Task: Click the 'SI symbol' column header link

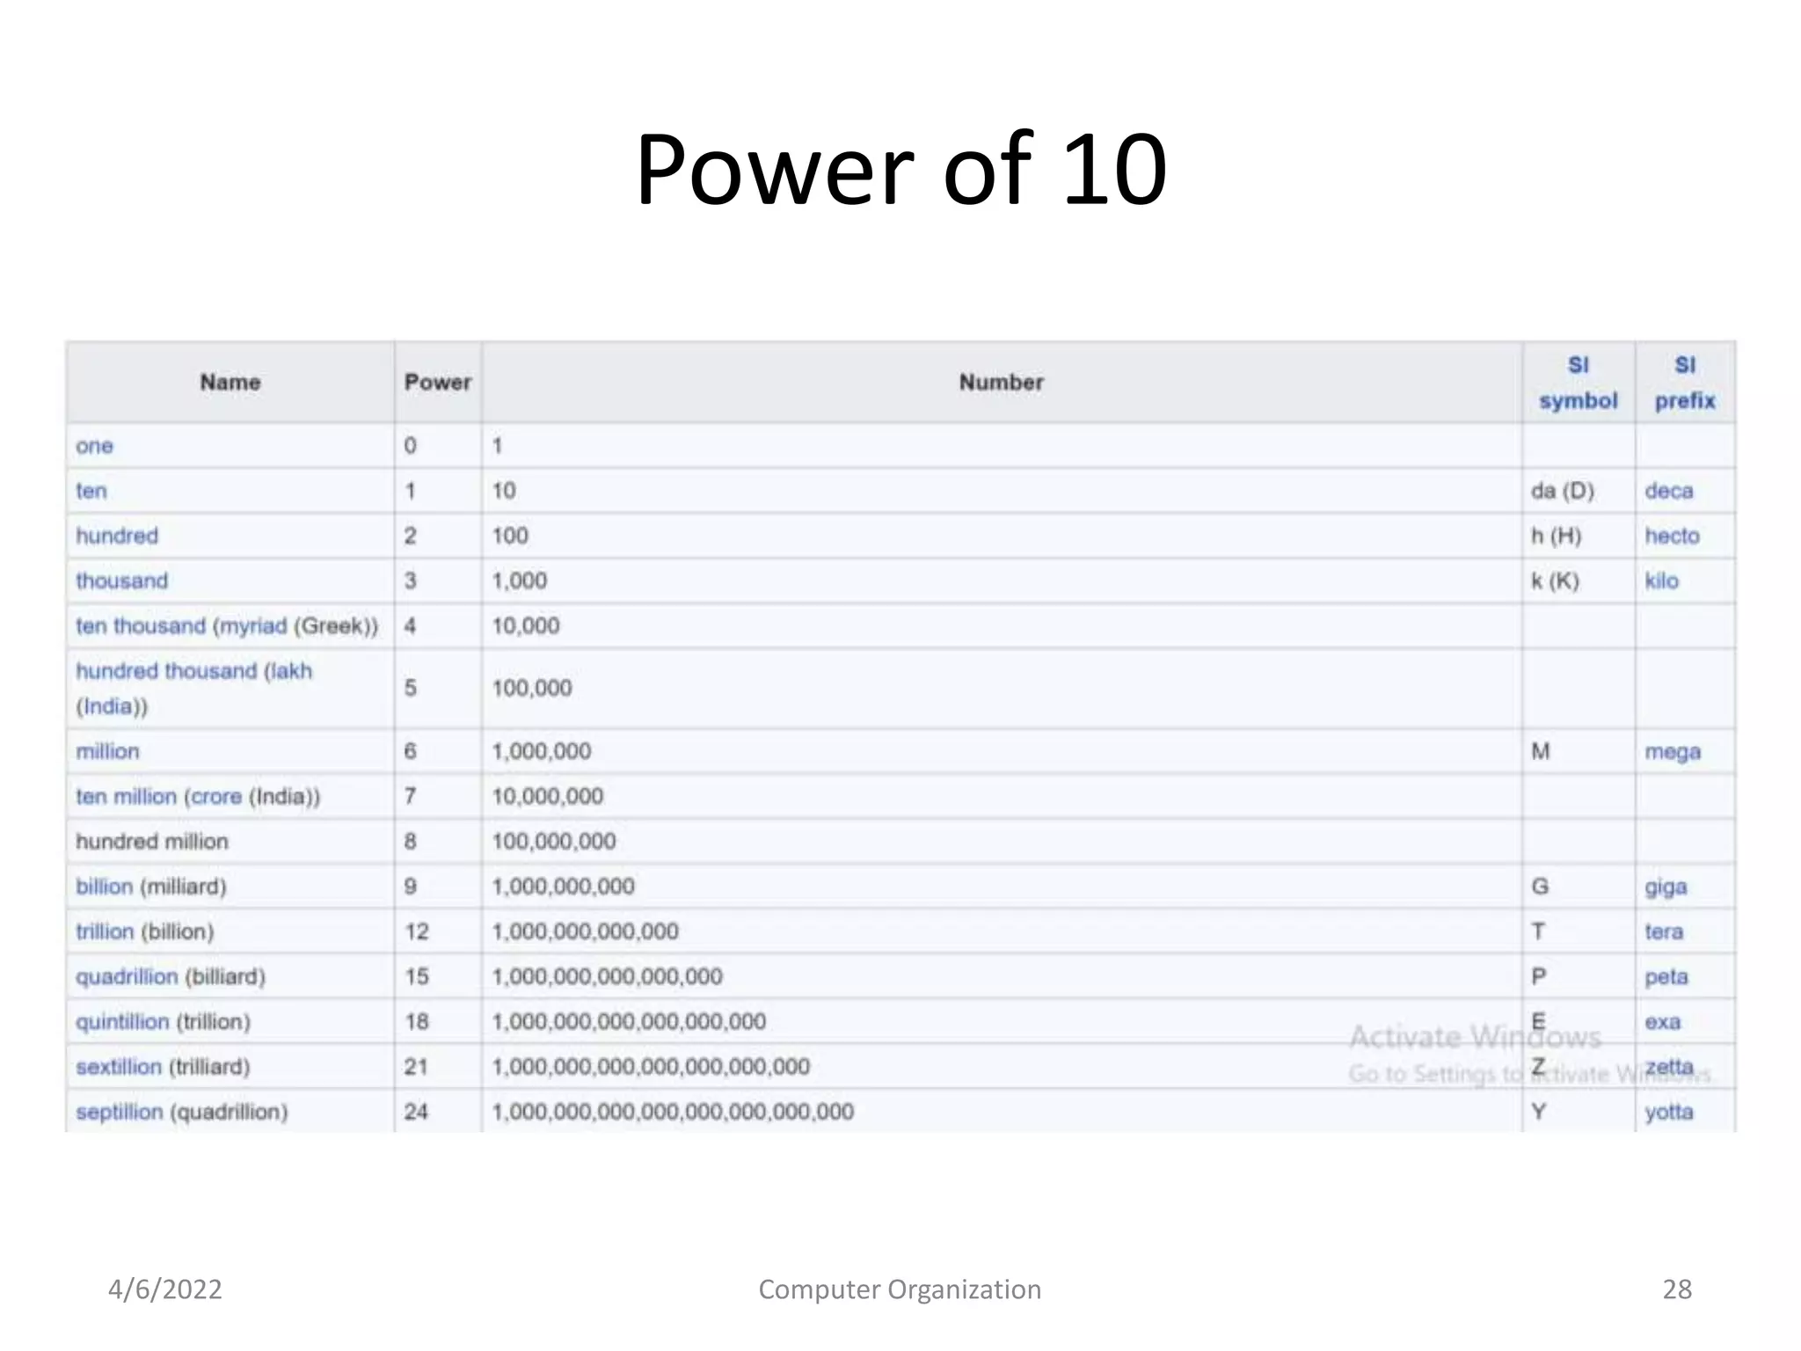Action: tap(1579, 383)
